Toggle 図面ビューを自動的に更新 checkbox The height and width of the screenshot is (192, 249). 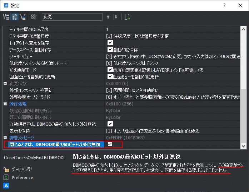(x=110, y=77)
